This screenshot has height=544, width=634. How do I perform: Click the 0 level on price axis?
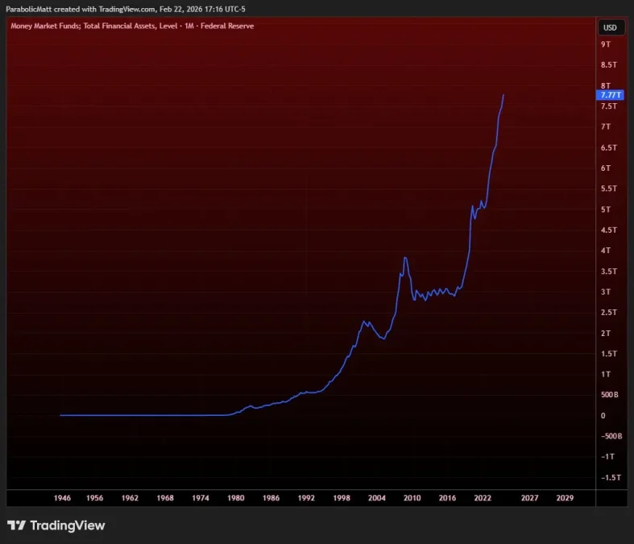pos(604,415)
